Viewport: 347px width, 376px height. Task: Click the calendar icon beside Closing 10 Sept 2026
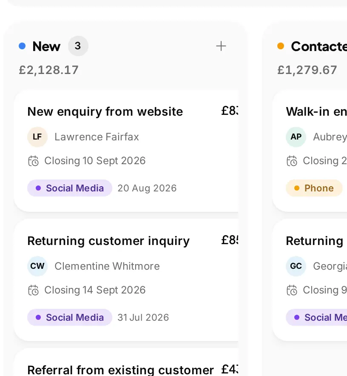[x=33, y=161]
